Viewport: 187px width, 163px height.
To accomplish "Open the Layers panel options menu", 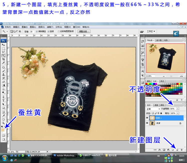I will [185, 106].
